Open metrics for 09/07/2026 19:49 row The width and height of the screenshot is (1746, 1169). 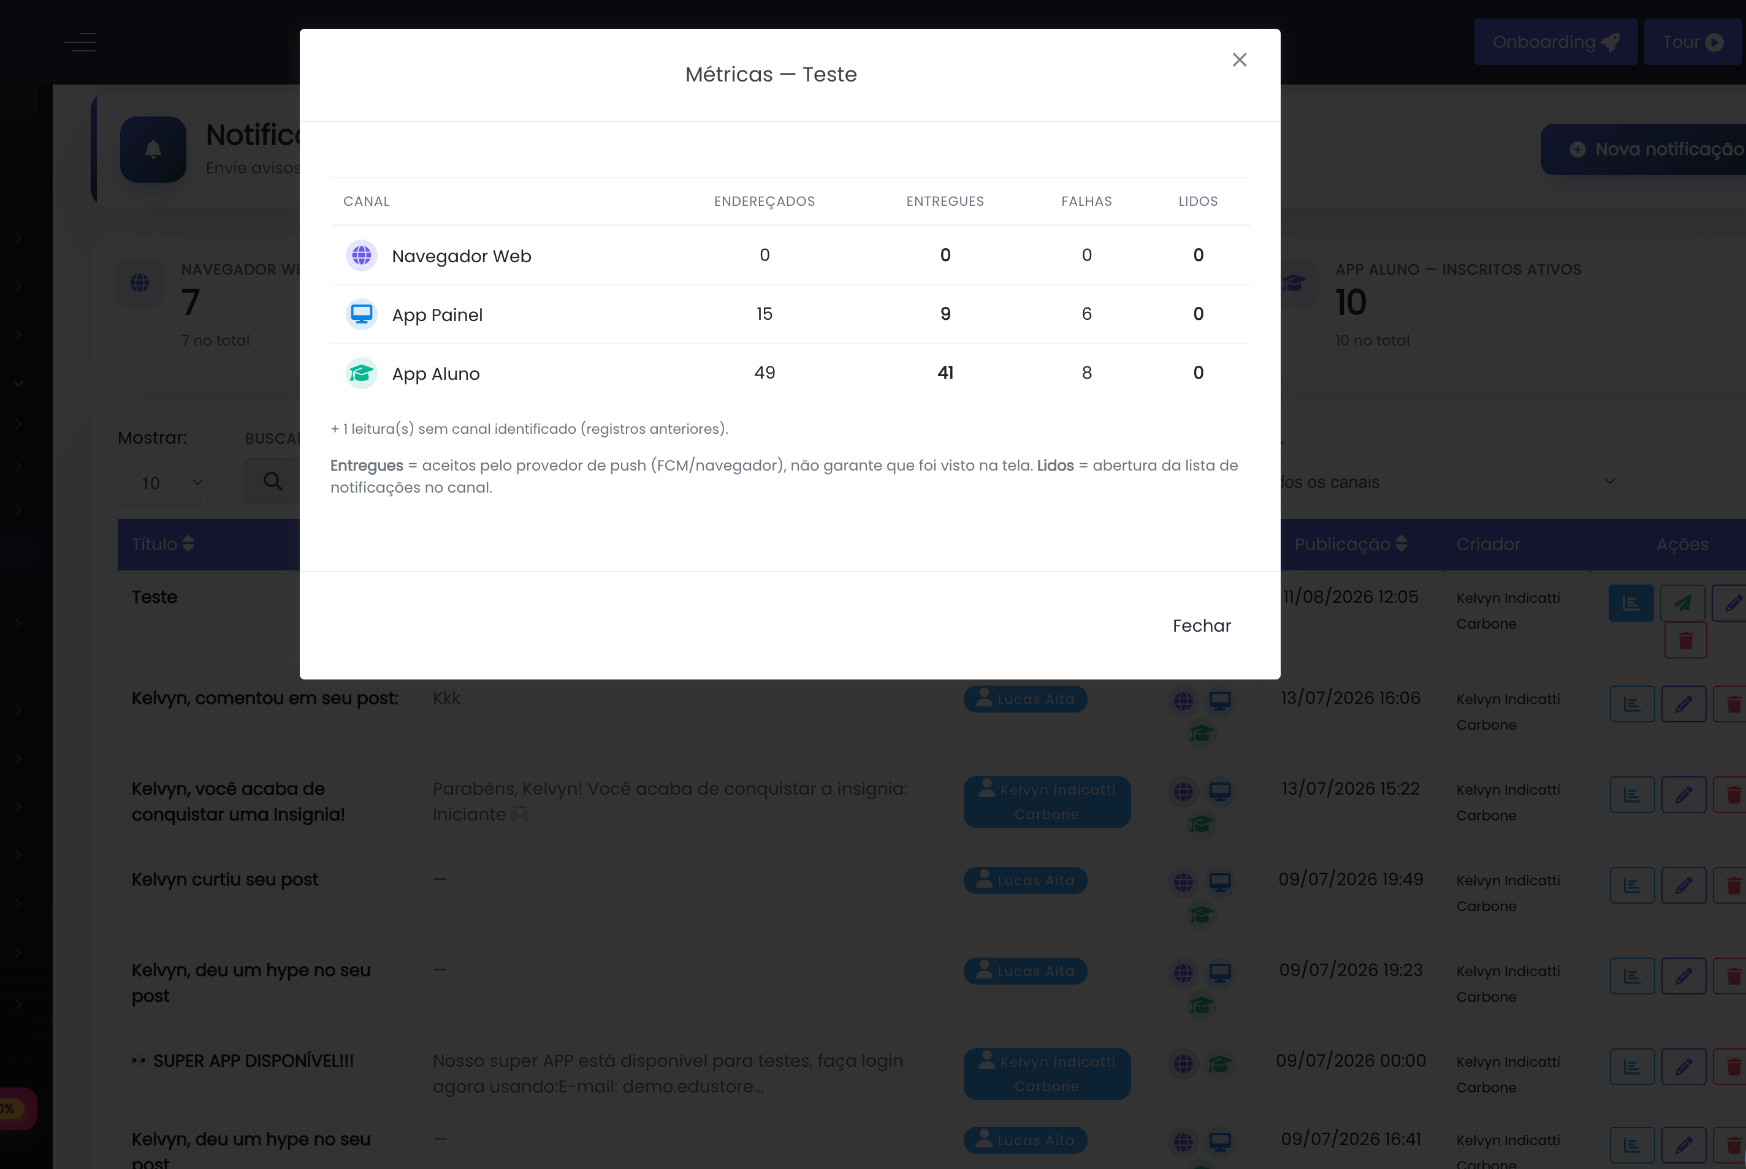pos(1632,886)
